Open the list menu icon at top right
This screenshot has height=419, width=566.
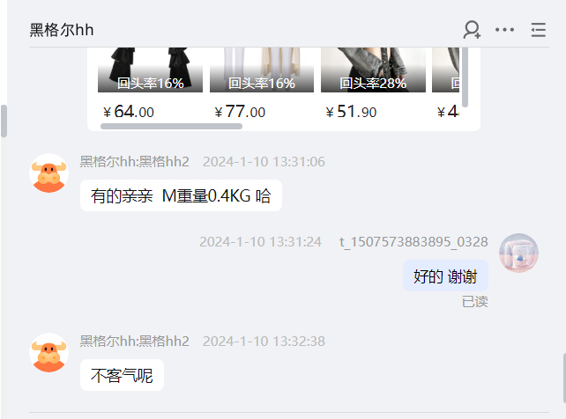[538, 30]
